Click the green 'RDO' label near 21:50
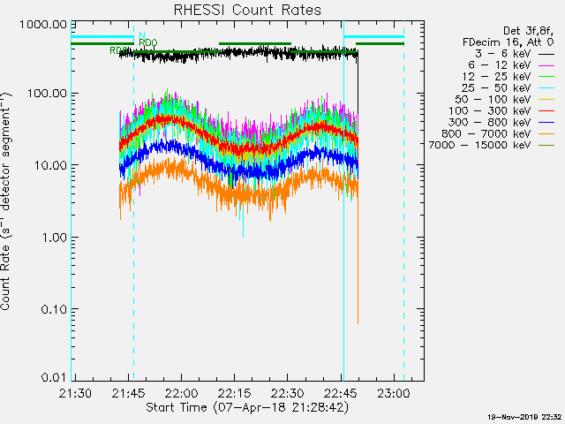Image resolution: width=565 pixels, height=424 pixels. [x=148, y=42]
